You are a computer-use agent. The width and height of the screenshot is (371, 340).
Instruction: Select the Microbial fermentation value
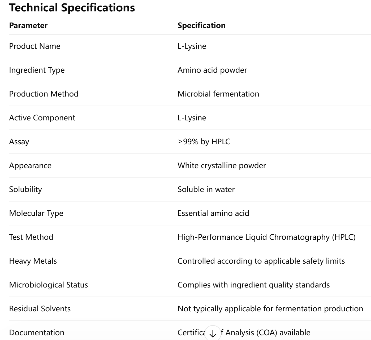[x=218, y=94]
